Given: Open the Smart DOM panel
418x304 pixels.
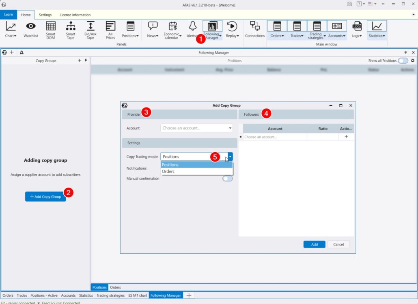Looking at the screenshot, I should click(x=51, y=30).
